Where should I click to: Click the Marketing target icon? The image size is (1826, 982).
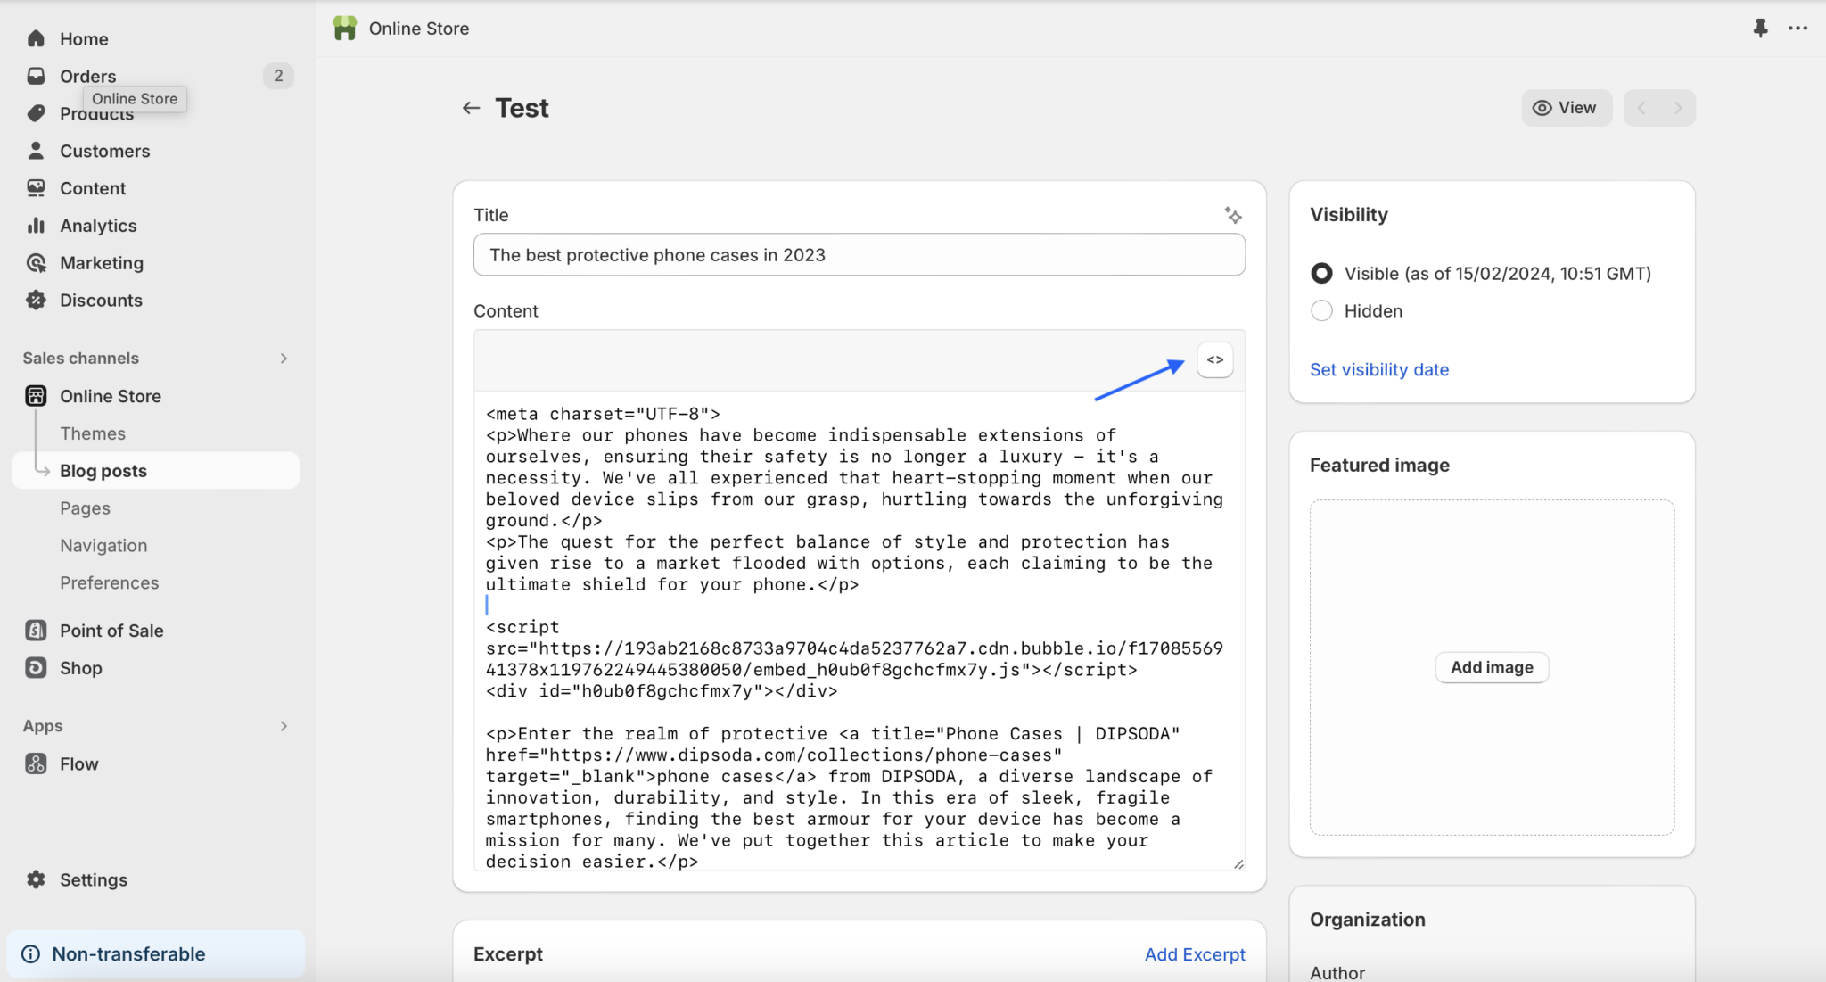click(x=36, y=263)
